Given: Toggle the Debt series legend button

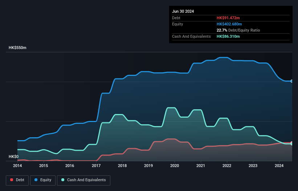Looking at the screenshot, I should coord(17,180).
